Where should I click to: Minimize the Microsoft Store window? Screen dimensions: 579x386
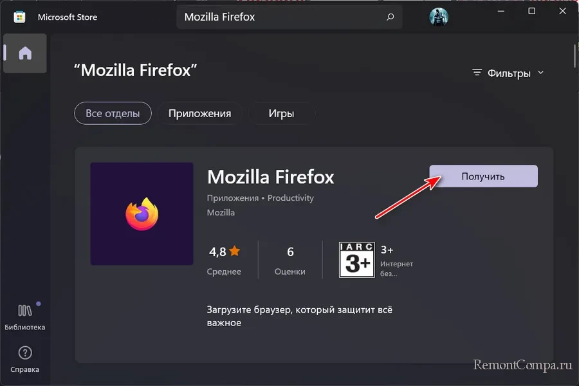tap(502, 12)
